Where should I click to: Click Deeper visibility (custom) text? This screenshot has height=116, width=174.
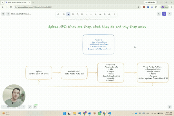(x=99, y=49)
